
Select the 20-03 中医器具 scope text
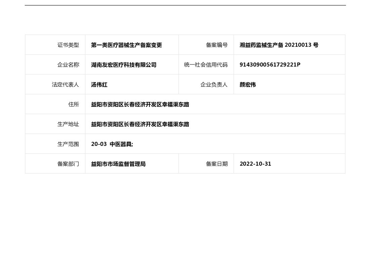[x=112, y=144]
